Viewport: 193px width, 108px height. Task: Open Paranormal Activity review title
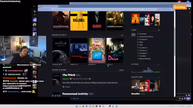(x=75, y=94)
